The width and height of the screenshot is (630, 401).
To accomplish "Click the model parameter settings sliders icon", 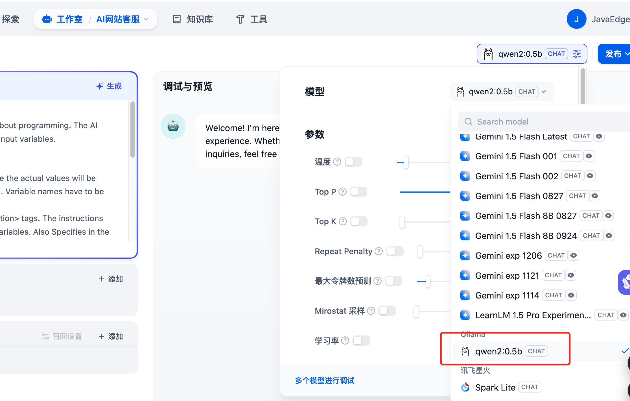I will (x=577, y=54).
